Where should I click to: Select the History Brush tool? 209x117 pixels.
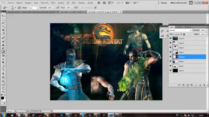click(x=3, y=48)
